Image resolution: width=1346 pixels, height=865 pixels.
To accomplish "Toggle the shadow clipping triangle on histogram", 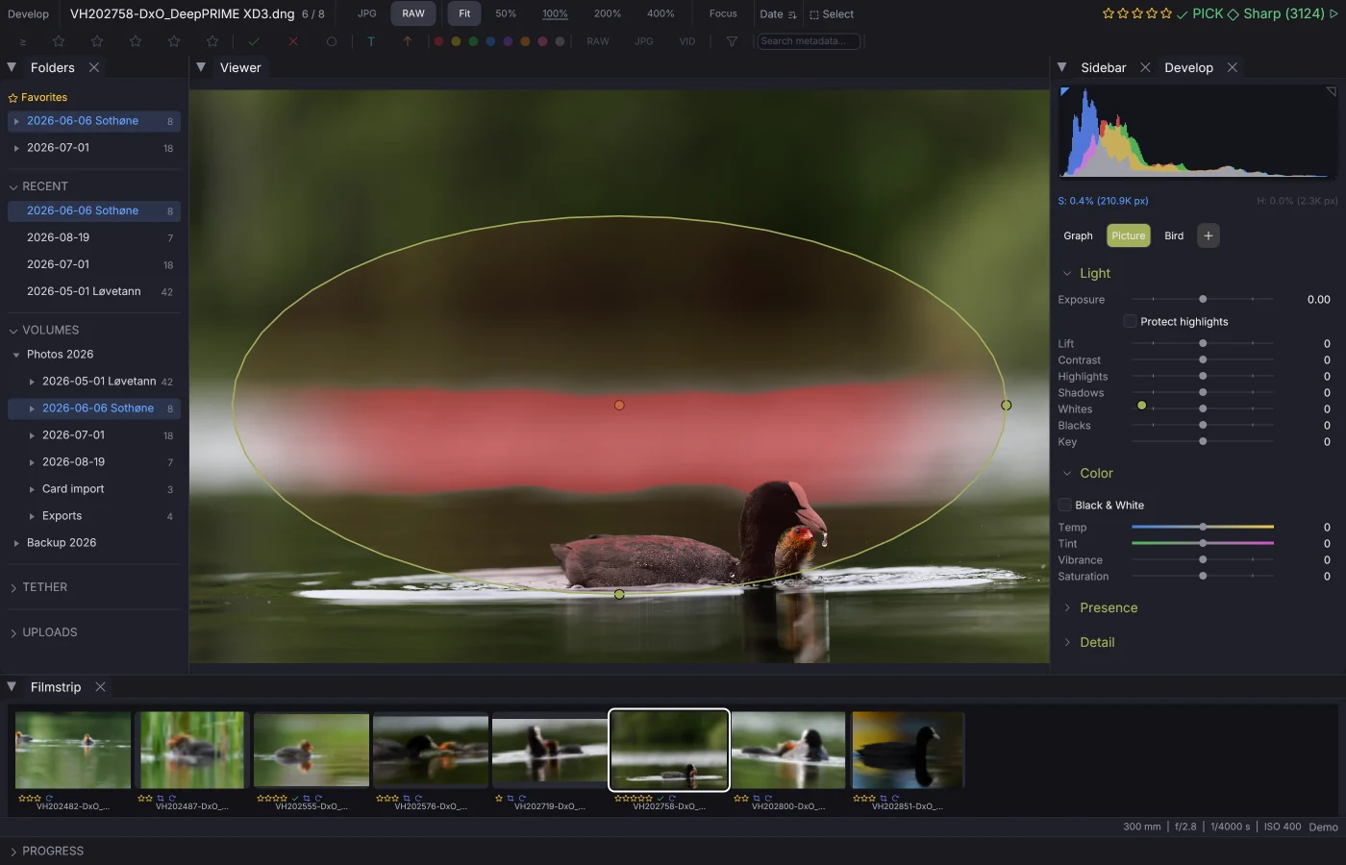I will [1064, 91].
